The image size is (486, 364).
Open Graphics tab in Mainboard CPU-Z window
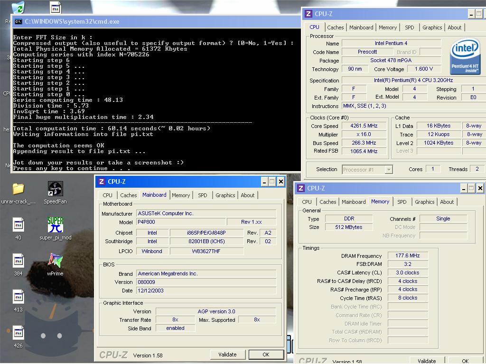[x=225, y=195]
